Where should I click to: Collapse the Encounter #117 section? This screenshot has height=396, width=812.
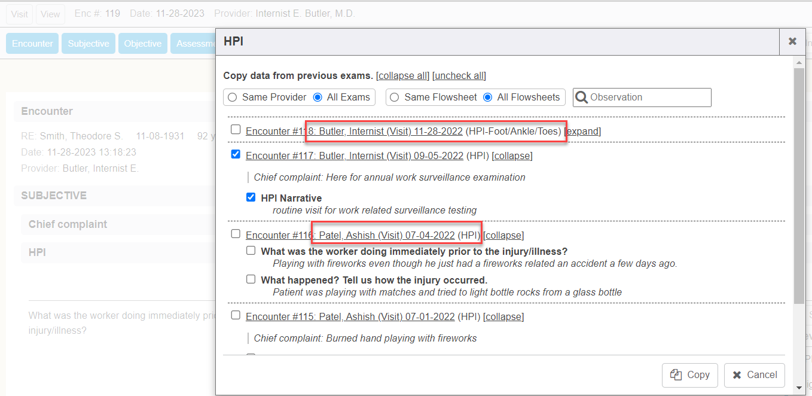click(512, 156)
